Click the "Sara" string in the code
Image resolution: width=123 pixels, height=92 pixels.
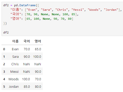(x=46, y=10)
